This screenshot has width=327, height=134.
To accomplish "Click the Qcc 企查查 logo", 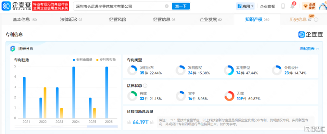I will tap(16, 6).
